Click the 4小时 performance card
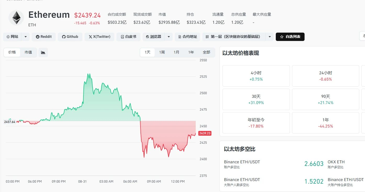Image resolution: width=365 pixels, height=192 pixels. click(x=256, y=76)
